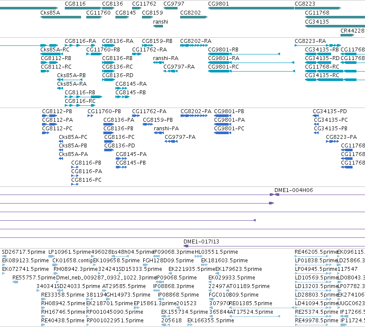Select the AT17524.5prime EST label
The image size is (365, 327).
[251, 312]
